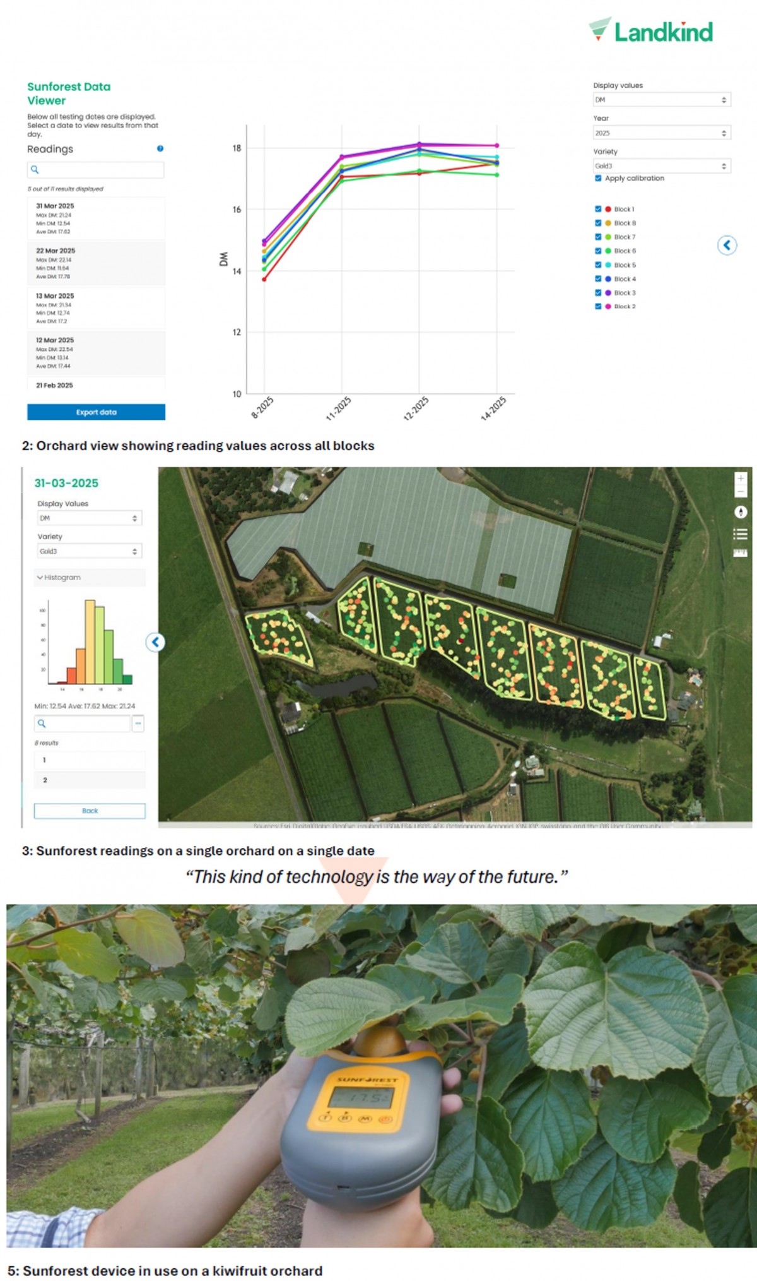Collapse the chart options panel arrow

(x=727, y=245)
